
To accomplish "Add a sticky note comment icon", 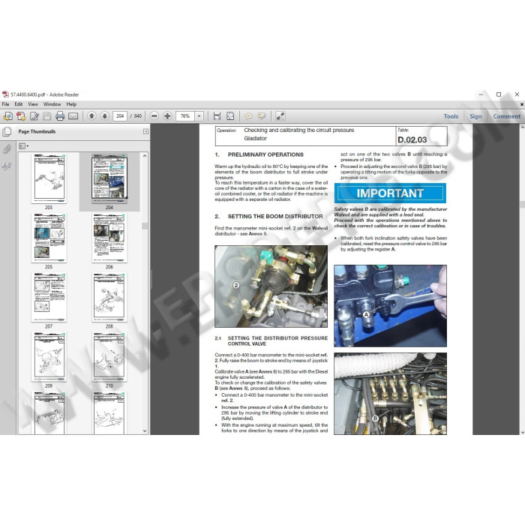I will point(248,116).
